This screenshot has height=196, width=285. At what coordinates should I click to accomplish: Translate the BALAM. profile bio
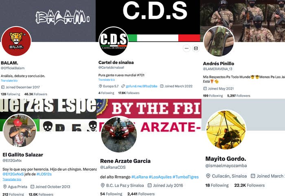pyautogui.click(x=9, y=81)
